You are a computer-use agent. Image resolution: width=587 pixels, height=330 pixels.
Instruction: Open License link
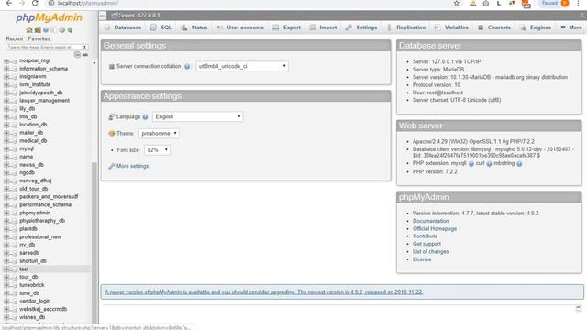422,259
